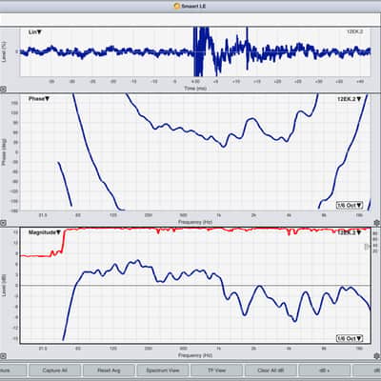Switch to TF View

[x=216, y=371]
